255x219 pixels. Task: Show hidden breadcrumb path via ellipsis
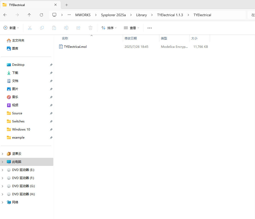(x=69, y=15)
